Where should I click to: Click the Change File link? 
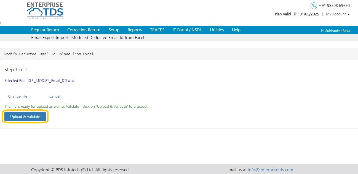(18, 96)
